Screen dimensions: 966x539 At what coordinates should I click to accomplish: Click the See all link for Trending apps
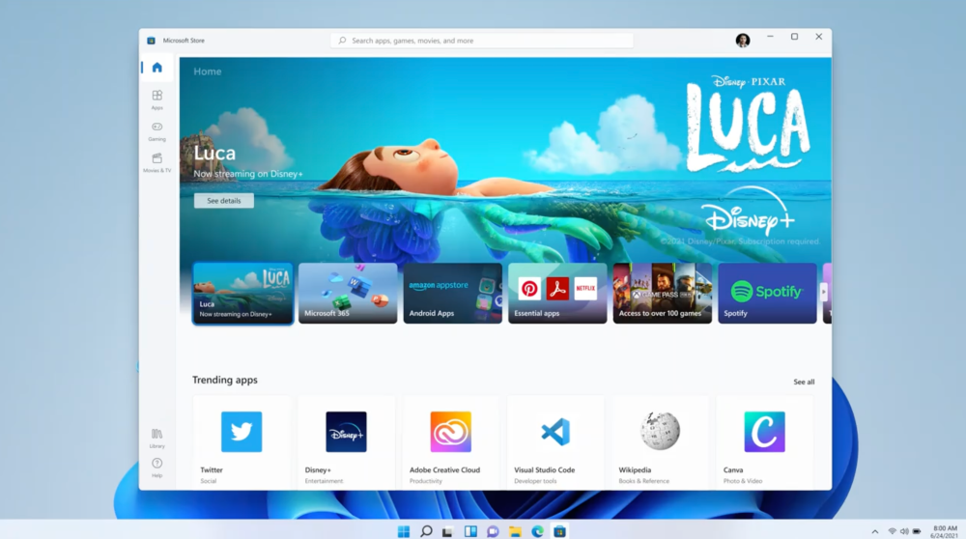pos(804,382)
